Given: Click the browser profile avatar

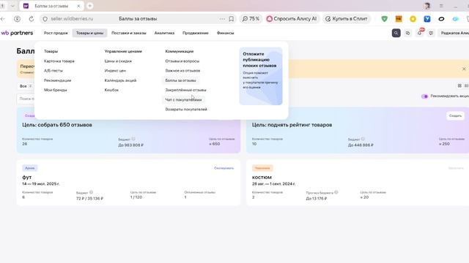Looking at the screenshot, I should (426, 6).
